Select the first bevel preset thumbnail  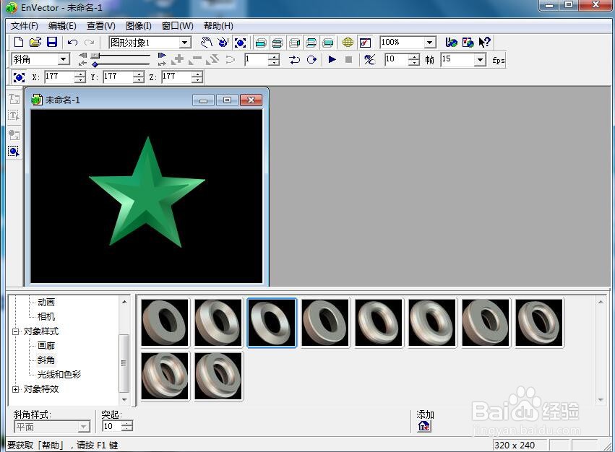pos(165,323)
